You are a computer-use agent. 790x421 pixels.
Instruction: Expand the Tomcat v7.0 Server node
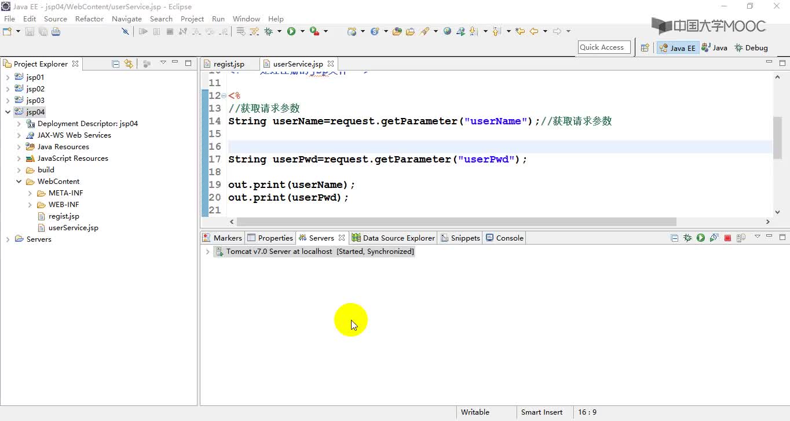coord(207,252)
